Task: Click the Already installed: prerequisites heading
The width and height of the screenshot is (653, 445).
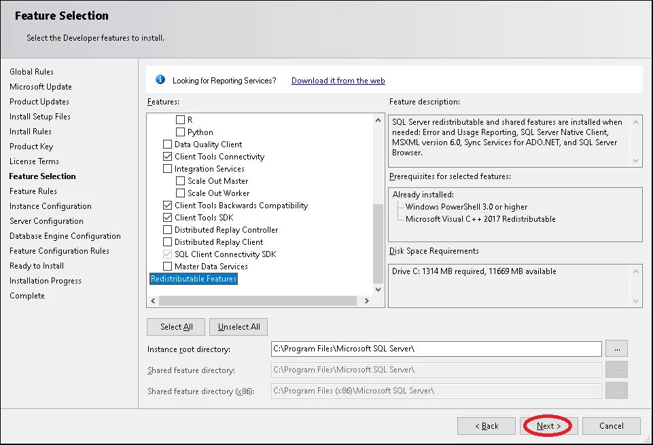Action: click(423, 195)
